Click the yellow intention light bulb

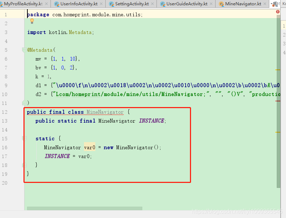(x=32, y=21)
